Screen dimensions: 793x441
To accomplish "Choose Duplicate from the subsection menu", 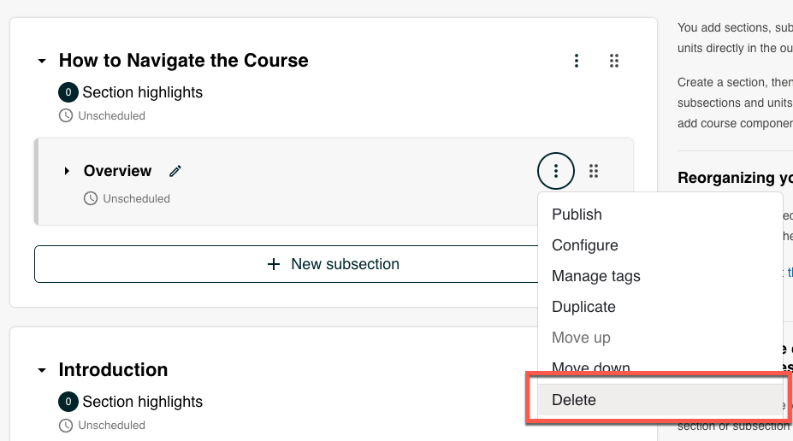I will point(583,307).
